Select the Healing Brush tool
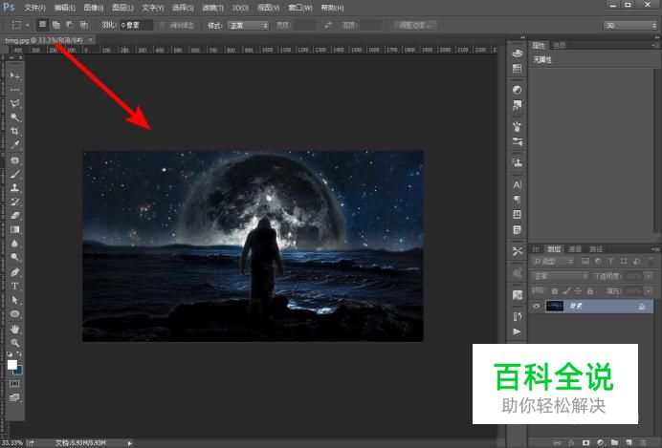Viewport: 662px width, 448px height. point(14,160)
